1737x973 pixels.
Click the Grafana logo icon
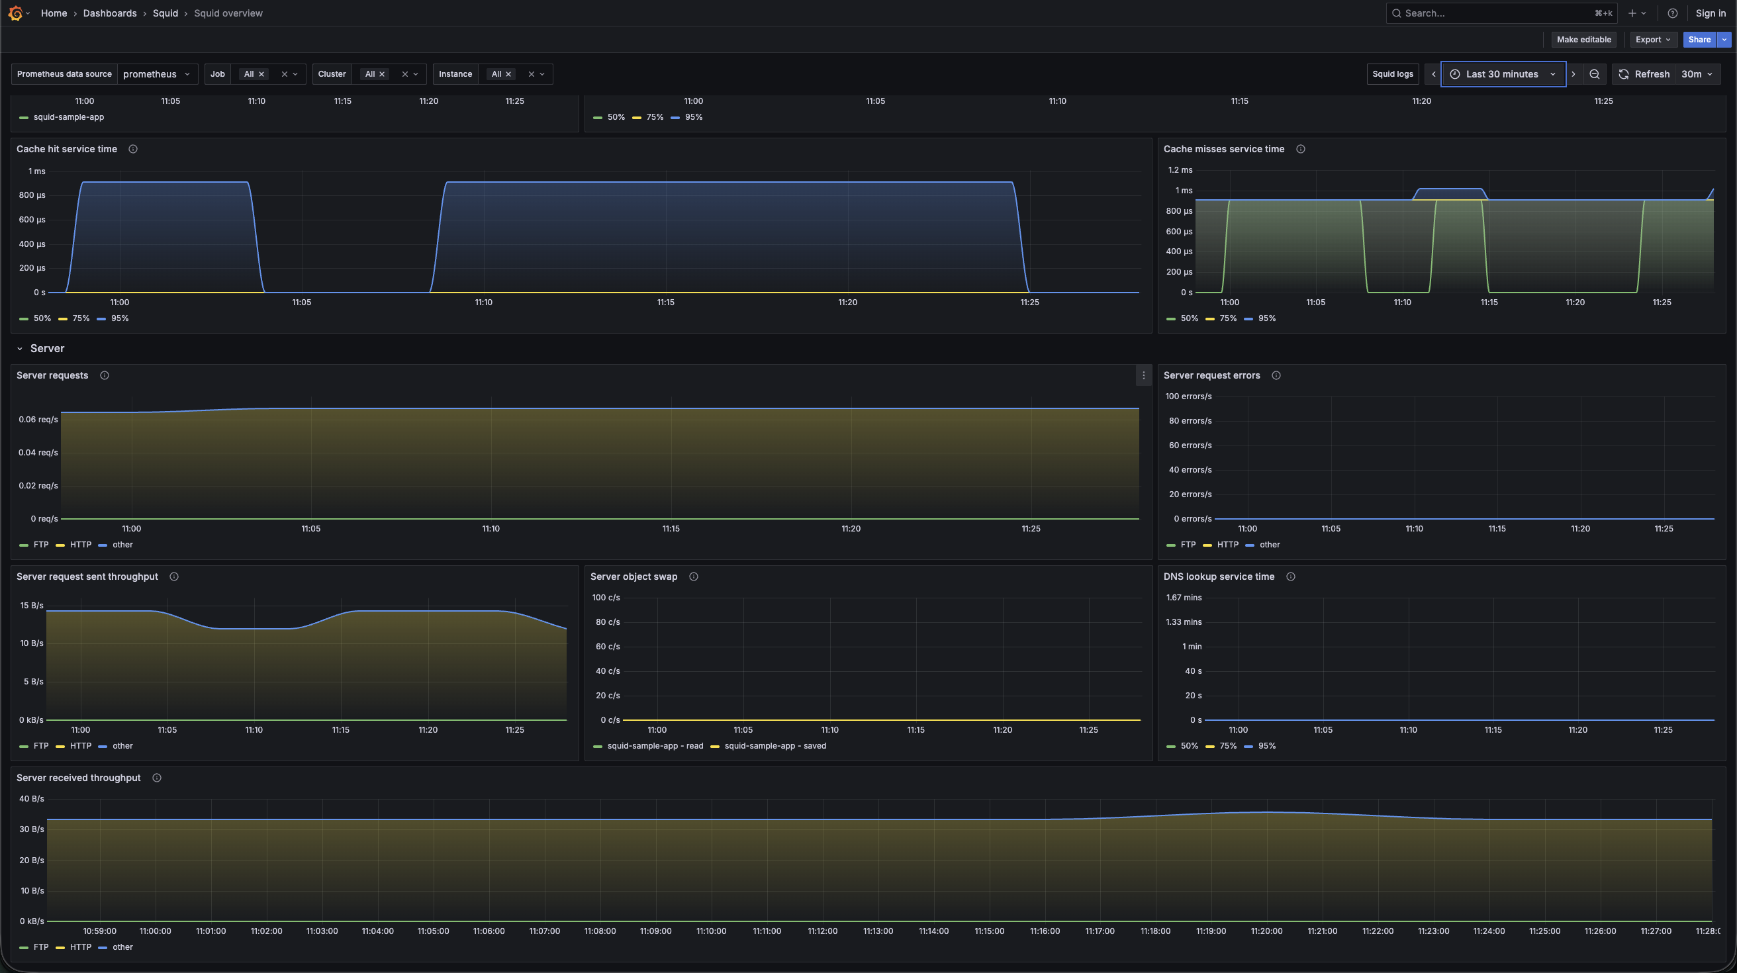point(15,13)
